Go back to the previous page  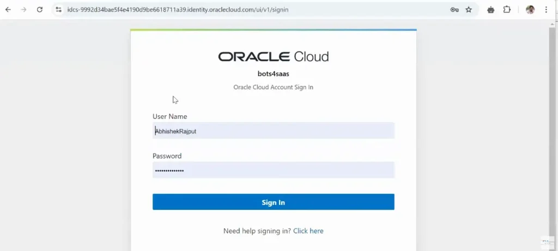pos(8,10)
